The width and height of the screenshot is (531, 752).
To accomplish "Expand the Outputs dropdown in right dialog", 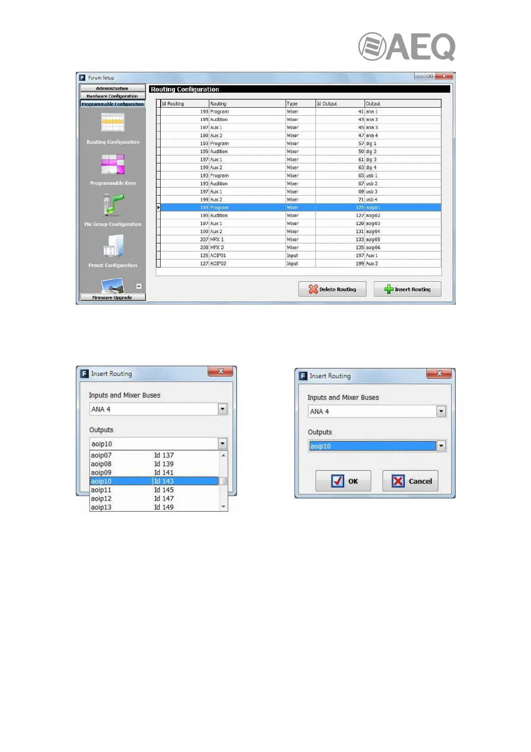I will 441,446.
